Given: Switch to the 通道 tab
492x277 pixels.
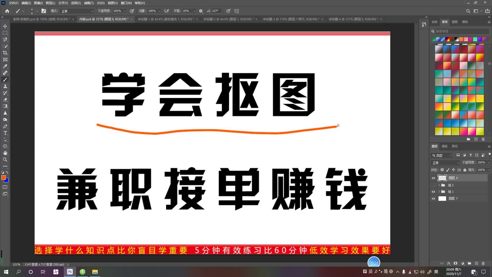Looking at the screenshot, I should coord(444,146).
